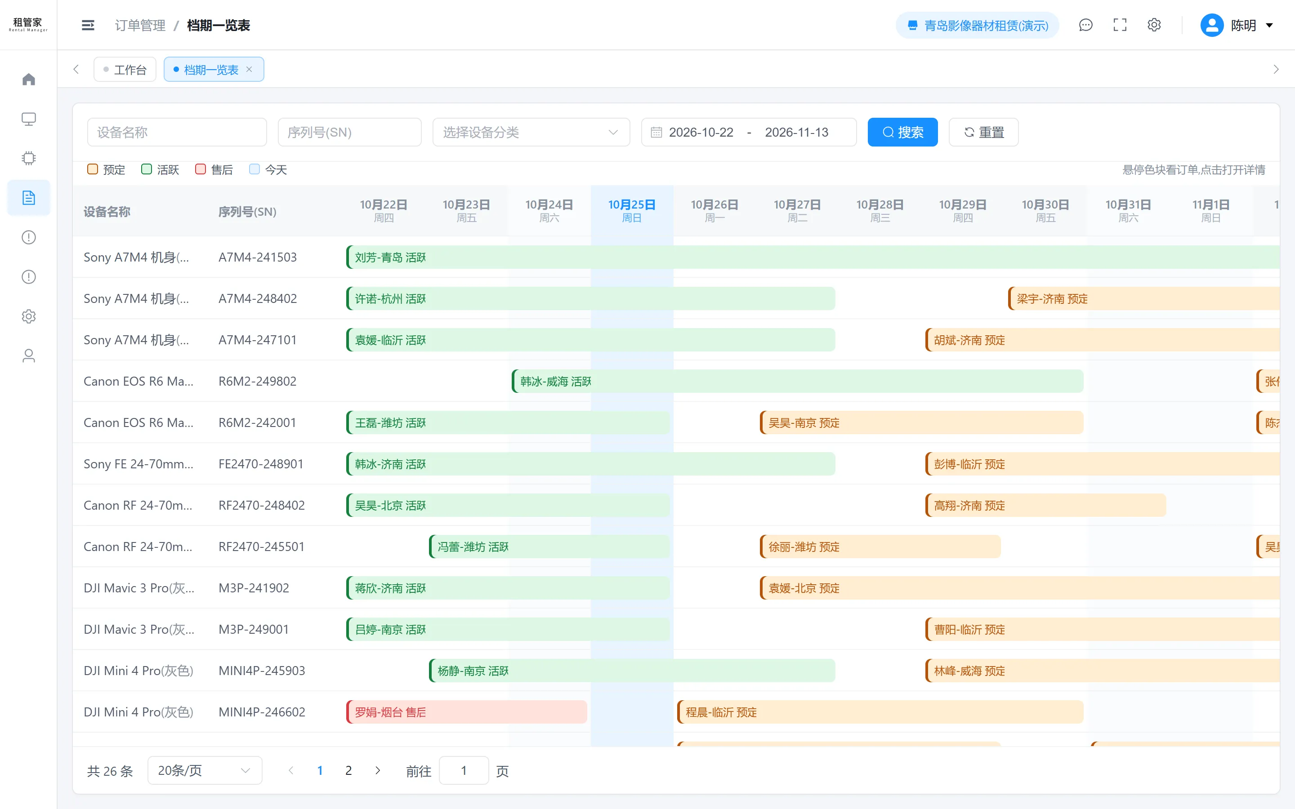Click the 重置 button
Viewport: 1295px width, 809px height.
983,132
